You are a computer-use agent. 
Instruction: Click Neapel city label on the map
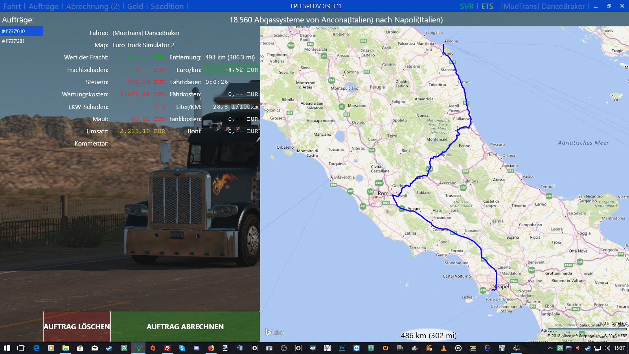pyautogui.click(x=501, y=287)
